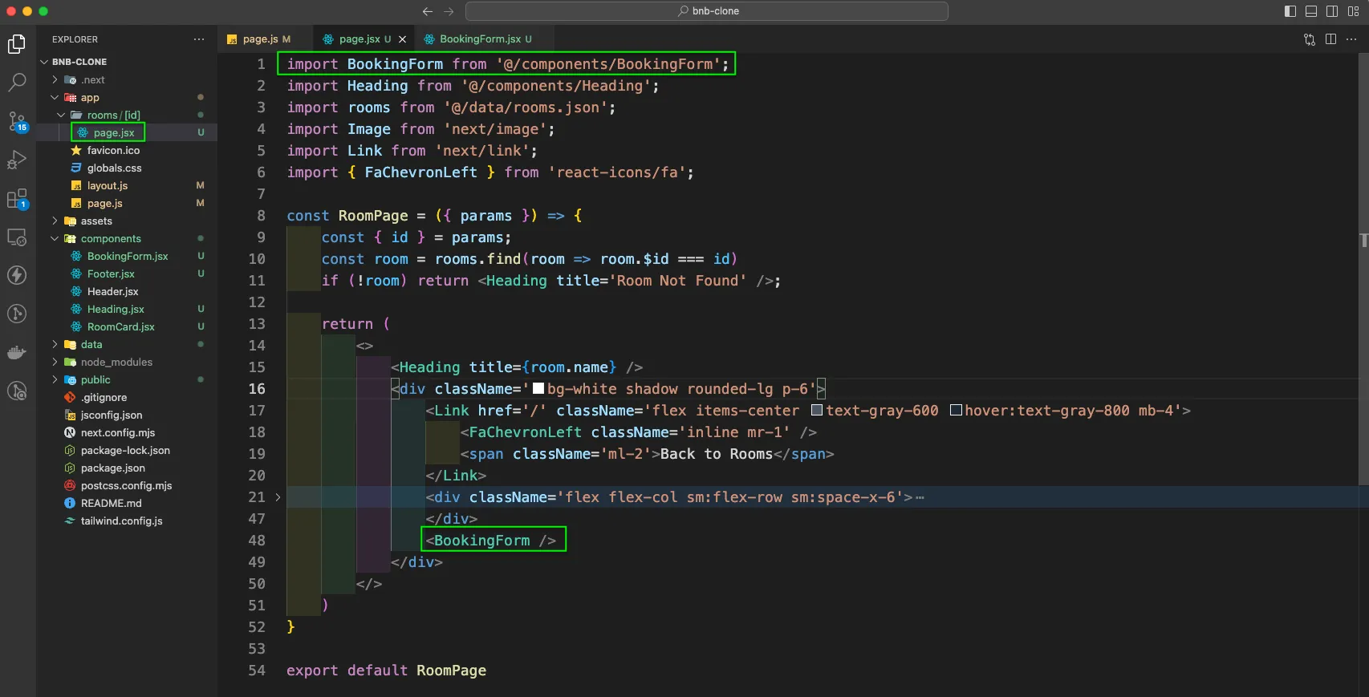Viewport: 1369px width, 697px height.
Task: Click the hover:text-gray-800 color swatch
Action: click(x=956, y=411)
